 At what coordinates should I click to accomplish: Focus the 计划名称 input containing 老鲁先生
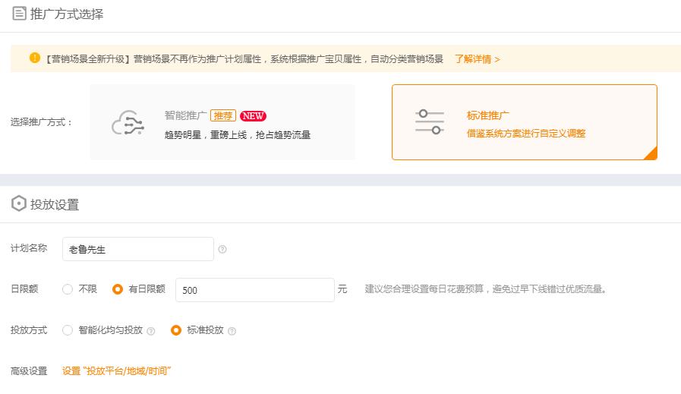click(138, 249)
